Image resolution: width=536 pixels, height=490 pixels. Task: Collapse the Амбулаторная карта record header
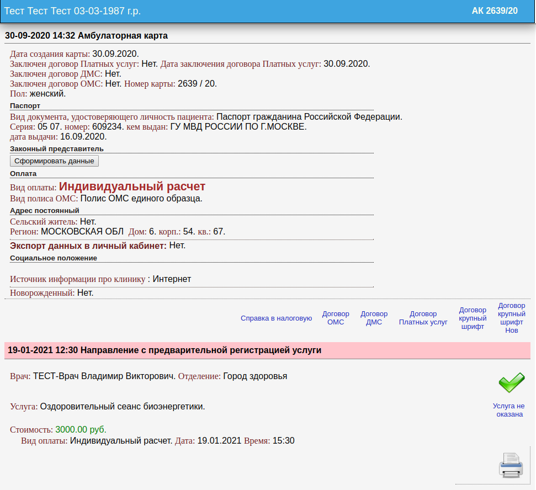coord(86,36)
